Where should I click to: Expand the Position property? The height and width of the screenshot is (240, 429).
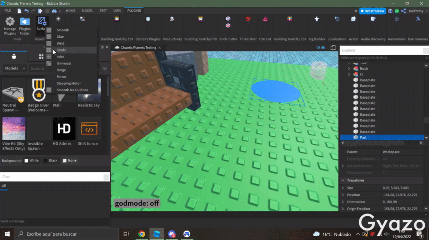click(x=343, y=195)
